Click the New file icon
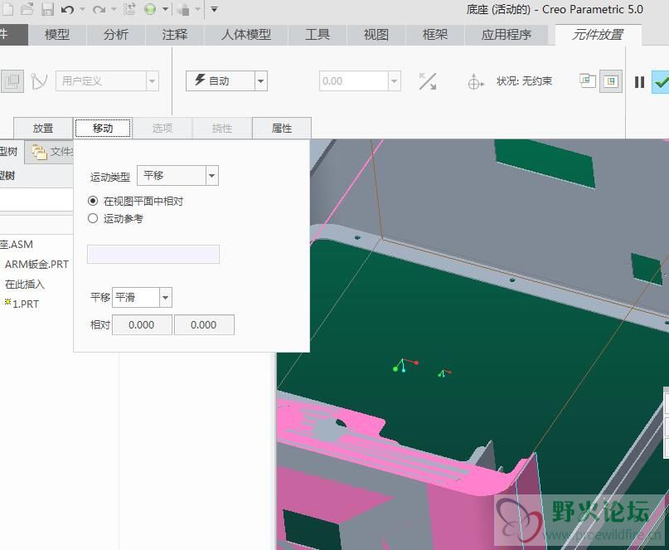 [7, 8]
